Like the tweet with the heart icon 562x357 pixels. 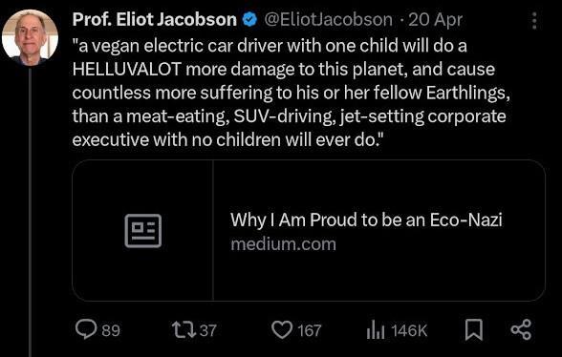282,329
